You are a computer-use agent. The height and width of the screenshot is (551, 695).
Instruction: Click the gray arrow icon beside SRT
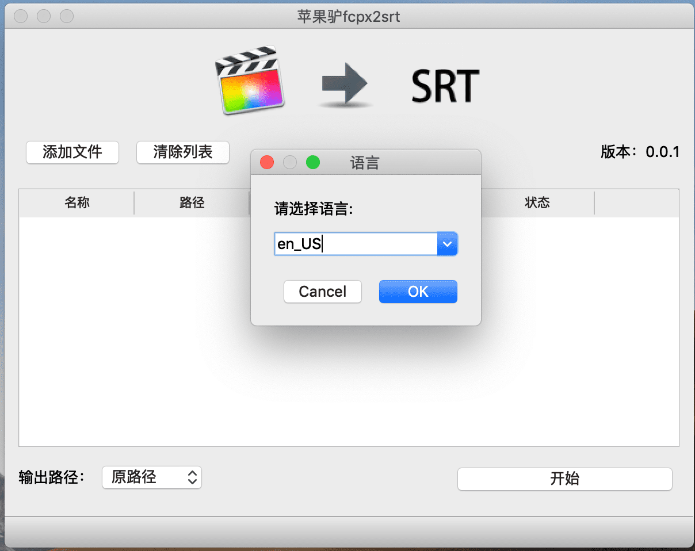click(x=344, y=86)
